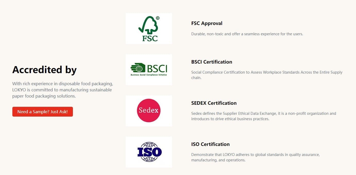Click the copyright mark on the FSC logo
This screenshot has height=175, width=356.
click(x=157, y=18)
